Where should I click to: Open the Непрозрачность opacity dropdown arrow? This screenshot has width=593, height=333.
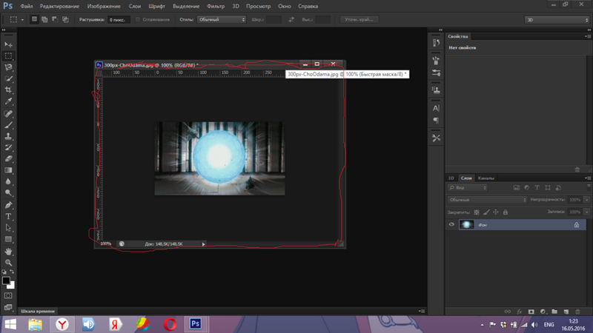(x=586, y=200)
